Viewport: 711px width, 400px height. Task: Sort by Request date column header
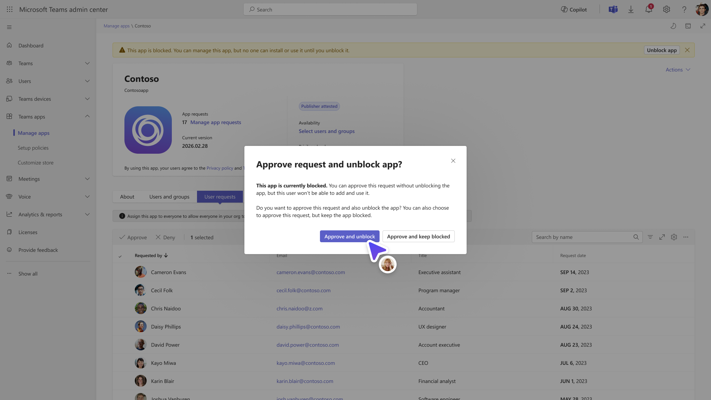click(573, 256)
